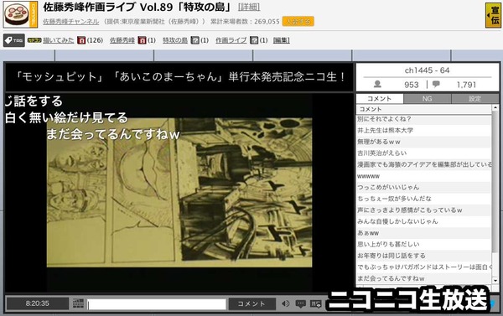The height and width of the screenshot is (316, 503).
Task: Click the TAG icon button
Action: coord(14,40)
